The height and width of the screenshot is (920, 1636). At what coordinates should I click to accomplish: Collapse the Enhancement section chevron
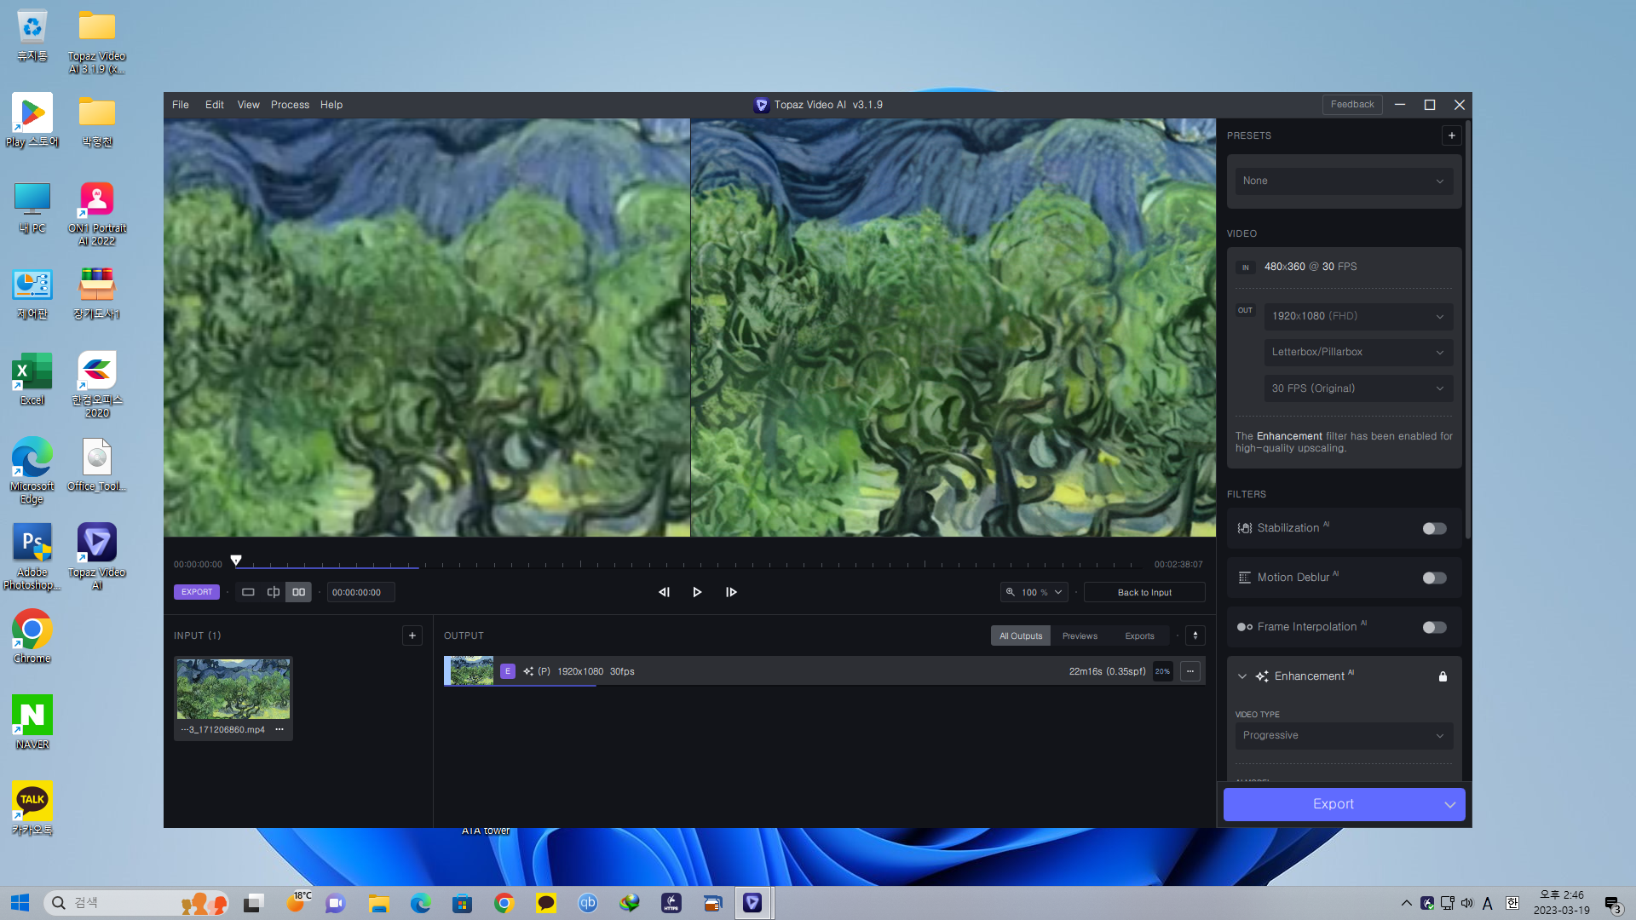(1241, 676)
